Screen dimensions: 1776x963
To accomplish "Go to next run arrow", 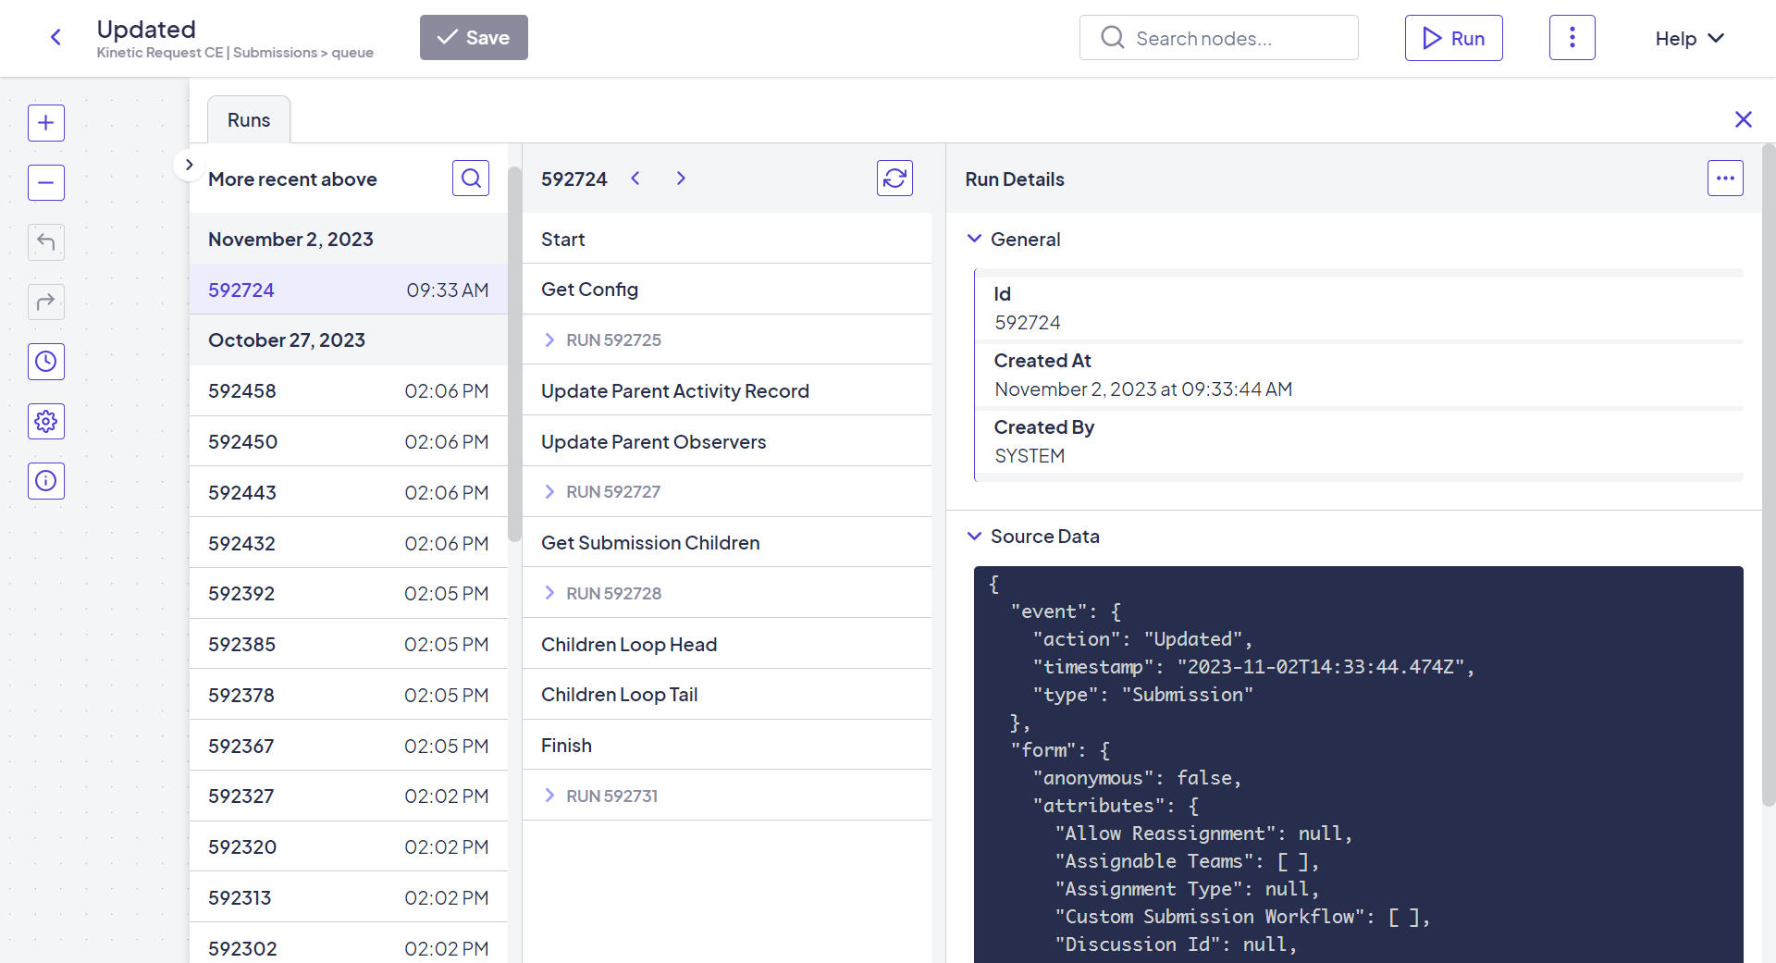I will pos(681,179).
